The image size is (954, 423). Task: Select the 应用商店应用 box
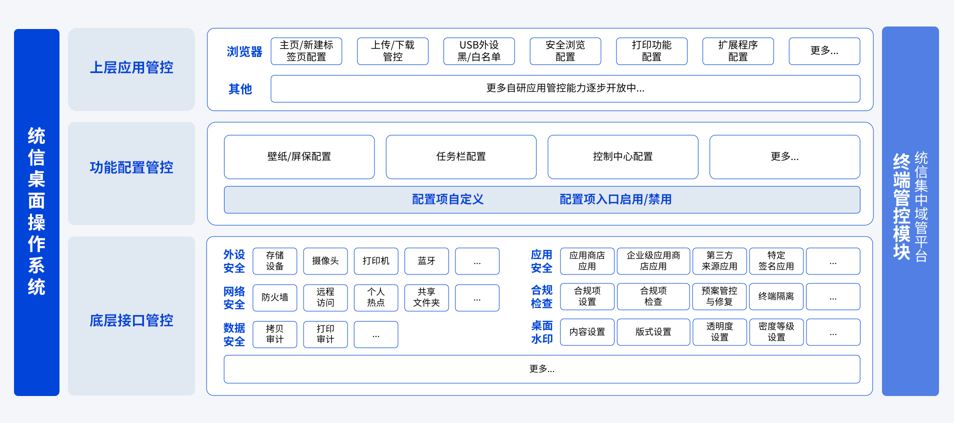[x=587, y=261]
